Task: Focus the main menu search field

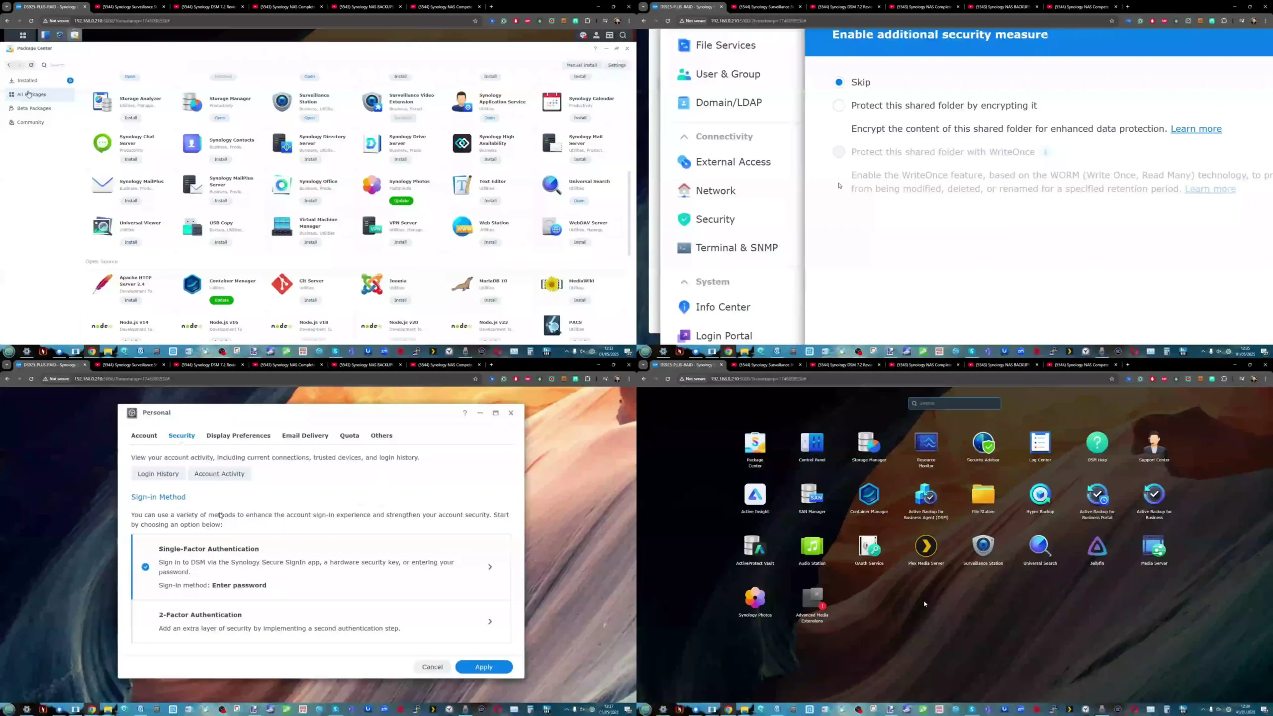Action: [x=954, y=403]
